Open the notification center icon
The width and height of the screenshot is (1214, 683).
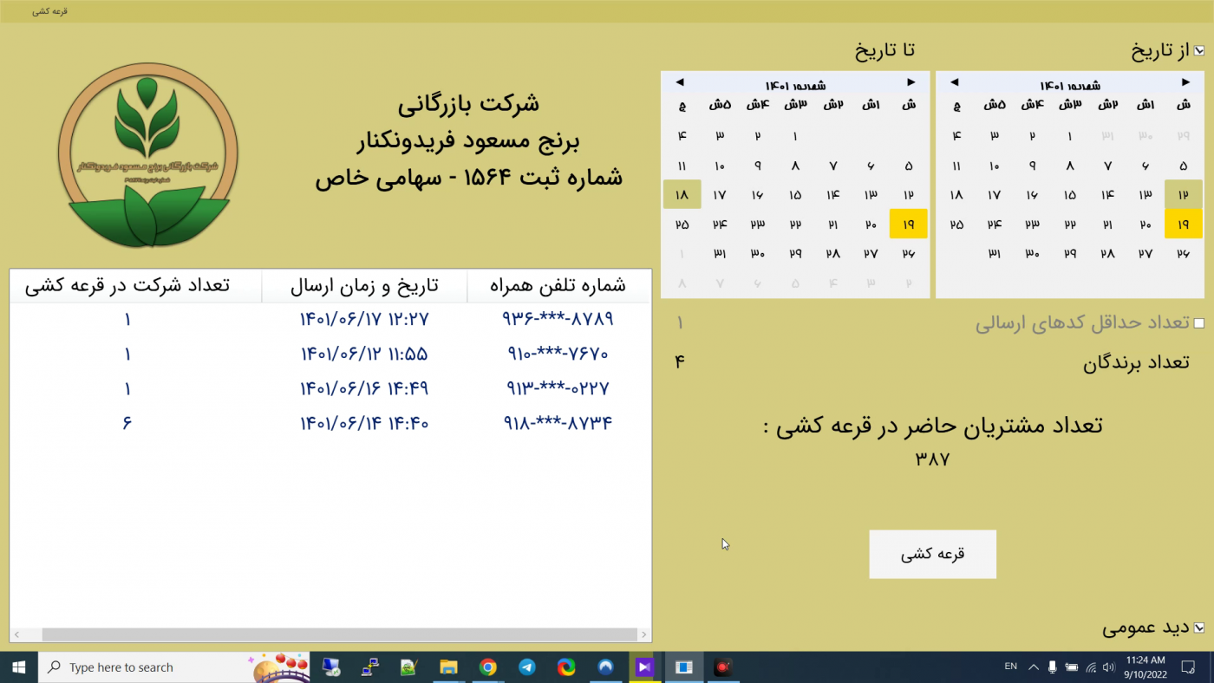(x=1188, y=667)
